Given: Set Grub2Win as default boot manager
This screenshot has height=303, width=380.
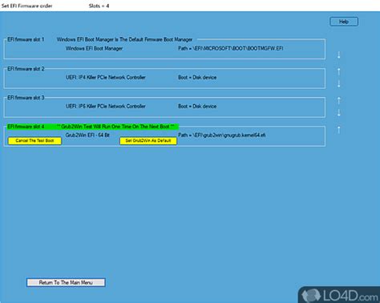Looking at the screenshot, I should coord(148,141).
